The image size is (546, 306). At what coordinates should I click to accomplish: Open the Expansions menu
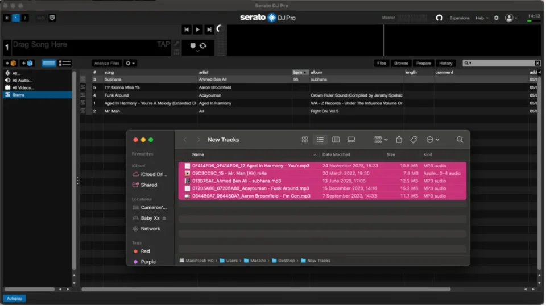tap(460, 18)
